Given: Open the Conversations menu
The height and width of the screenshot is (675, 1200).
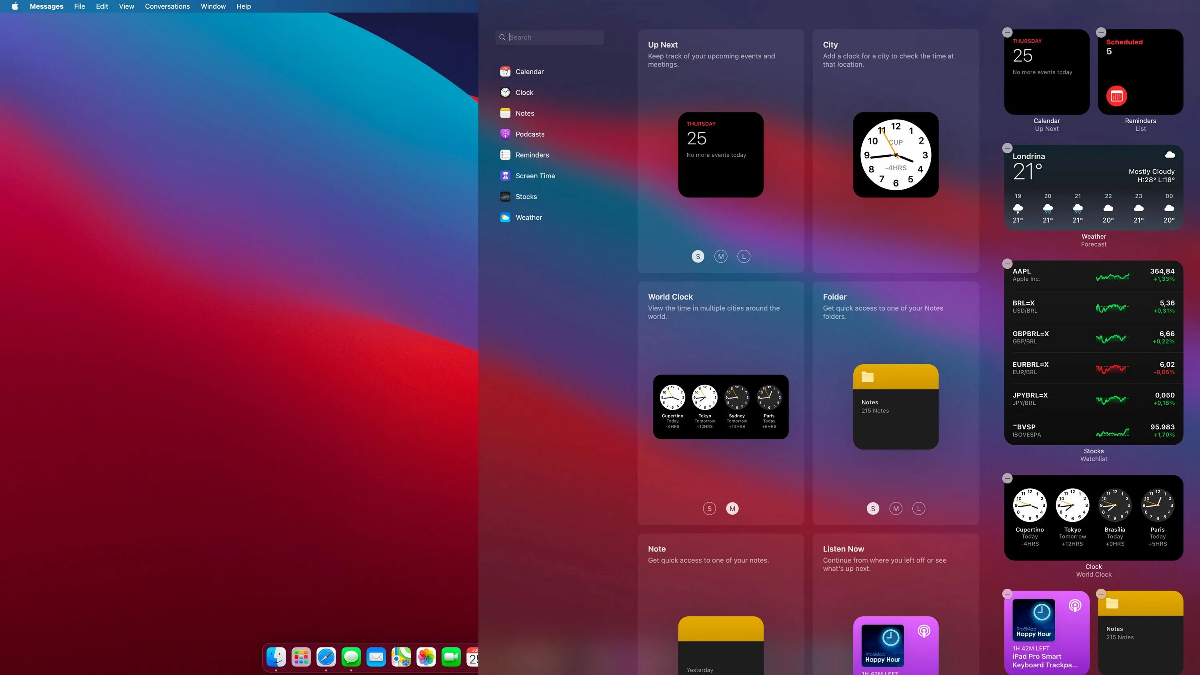Looking at the screenshot, I should point(167,6).
